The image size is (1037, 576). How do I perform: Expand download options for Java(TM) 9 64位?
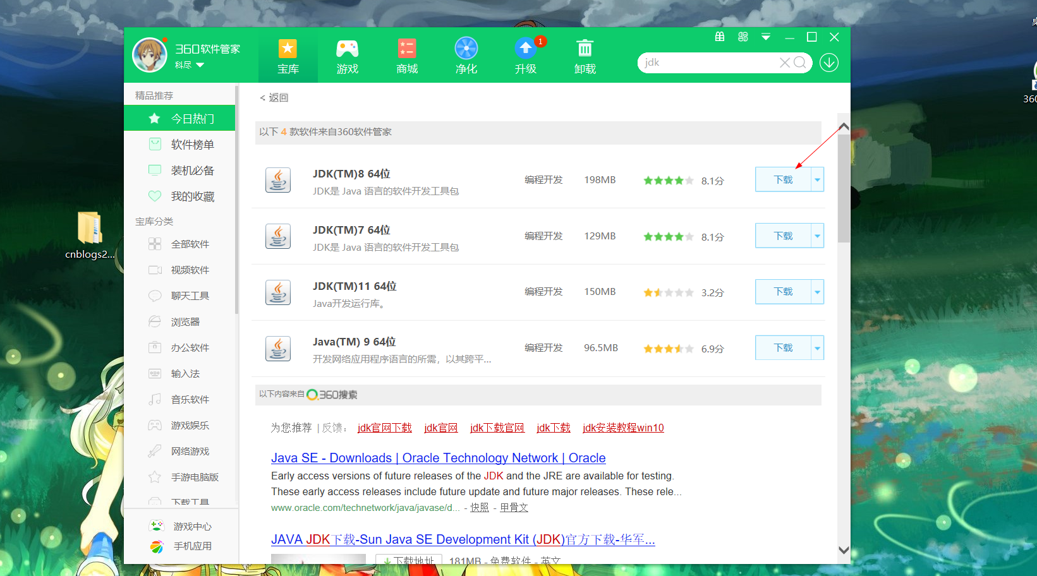click(818, 348)
